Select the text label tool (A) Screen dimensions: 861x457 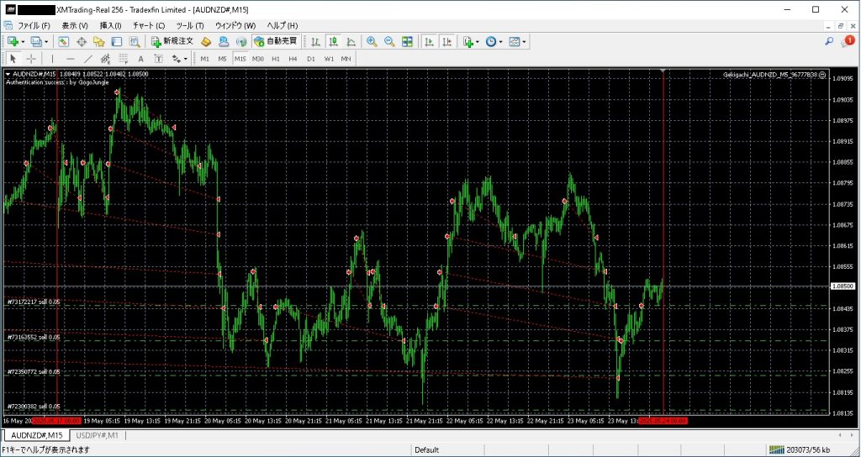click(x=140, y=59)
